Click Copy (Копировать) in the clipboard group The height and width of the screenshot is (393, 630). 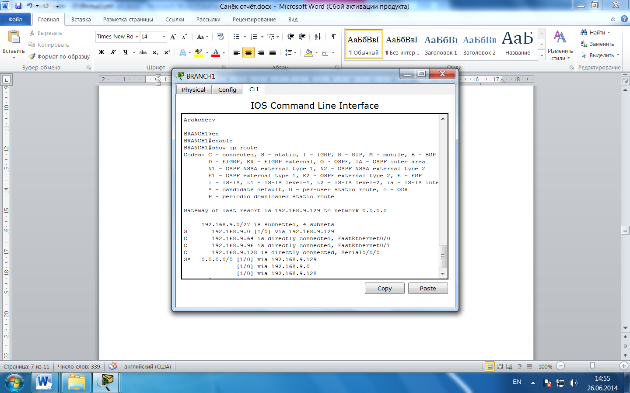(49, 45)
